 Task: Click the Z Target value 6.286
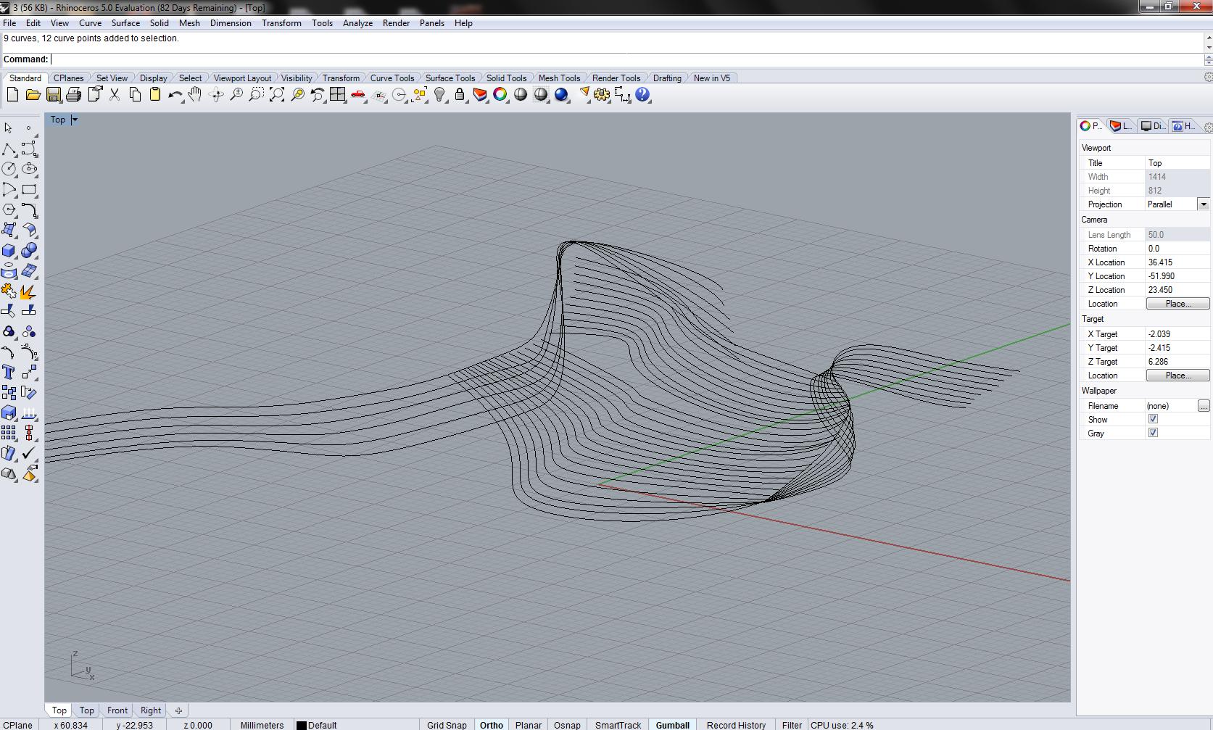pos(1177,362)
